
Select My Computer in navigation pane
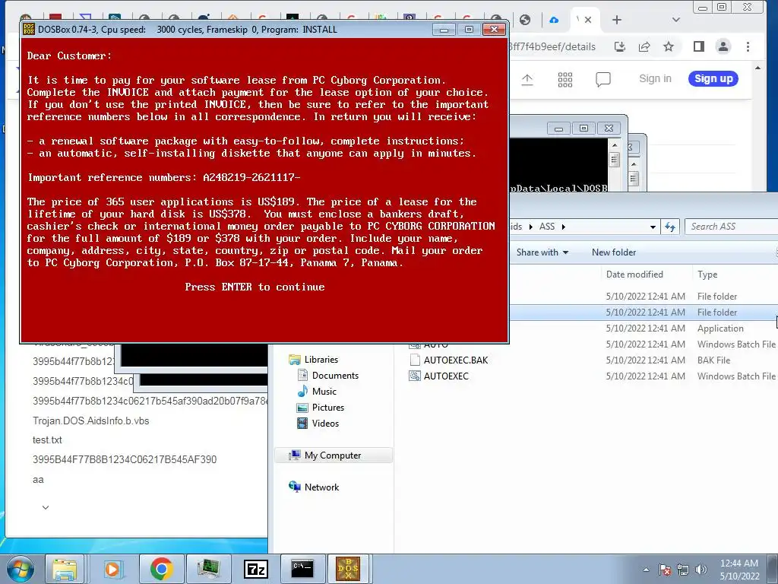coord(333,455)
